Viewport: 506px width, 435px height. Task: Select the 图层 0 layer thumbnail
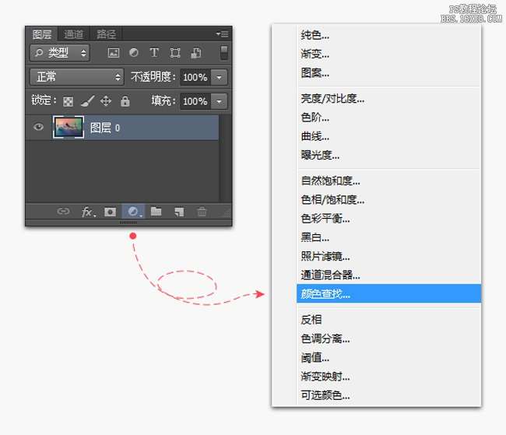68,127
